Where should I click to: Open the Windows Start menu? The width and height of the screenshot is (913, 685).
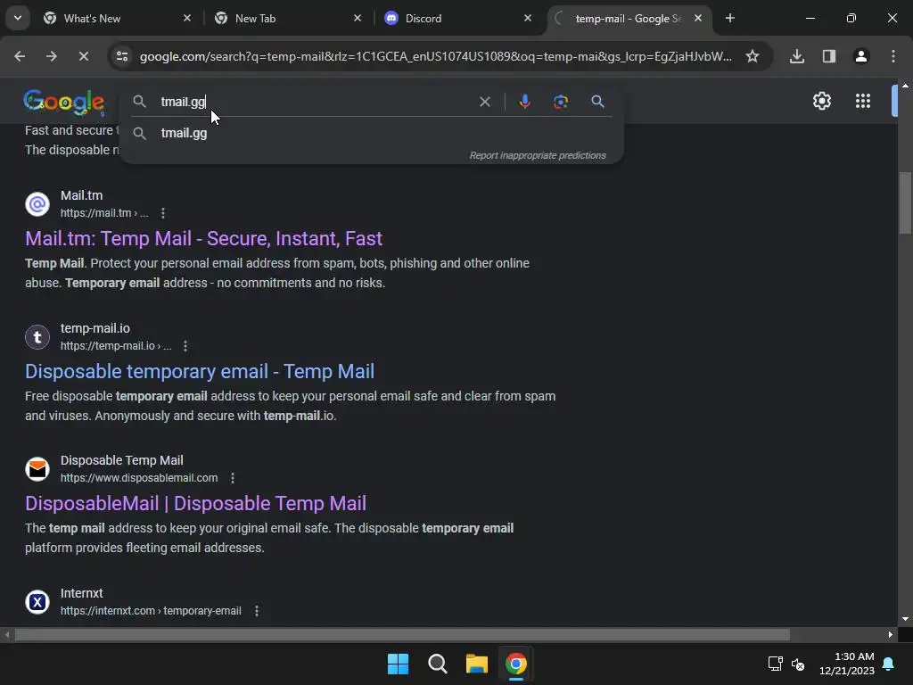399,664
